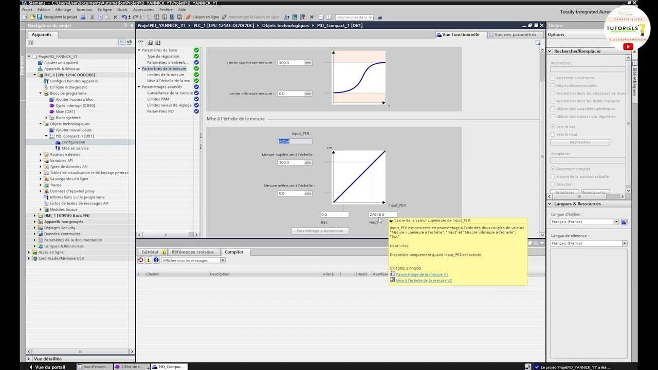The image size is (658, 370).
Task: Select the 'Vers le haut' radio button
Action: 553,134
